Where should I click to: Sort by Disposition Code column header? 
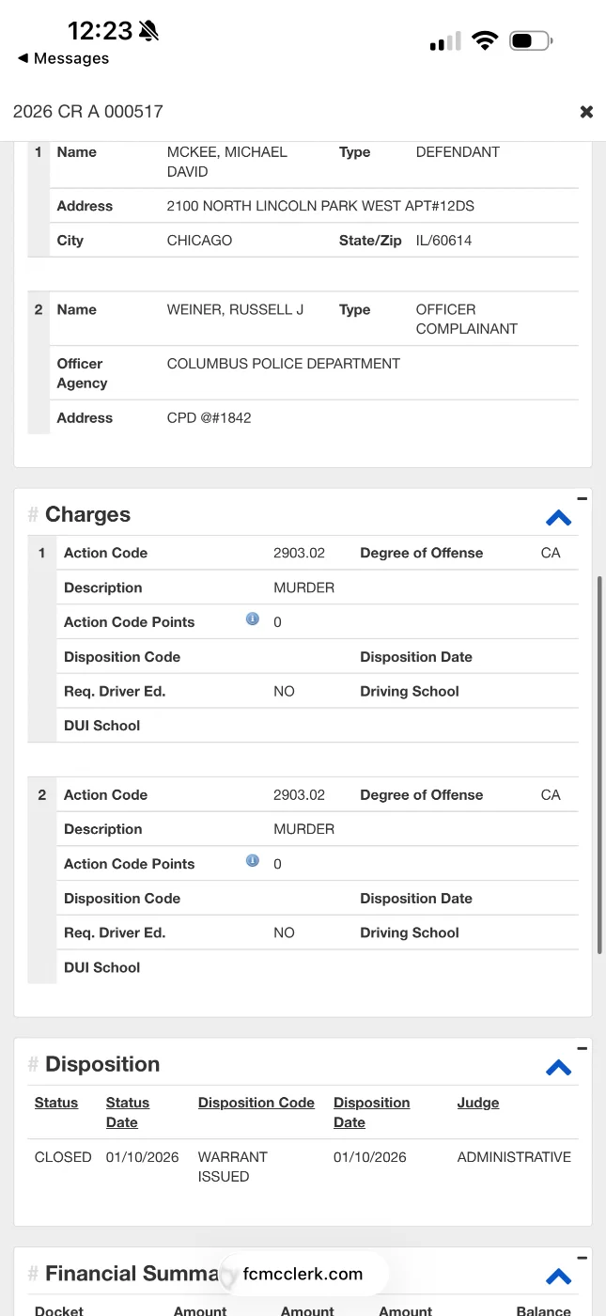tap(256, 1103)
